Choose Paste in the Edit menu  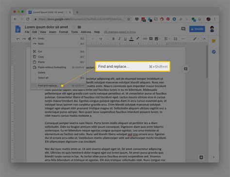click(x=58, y=62)
